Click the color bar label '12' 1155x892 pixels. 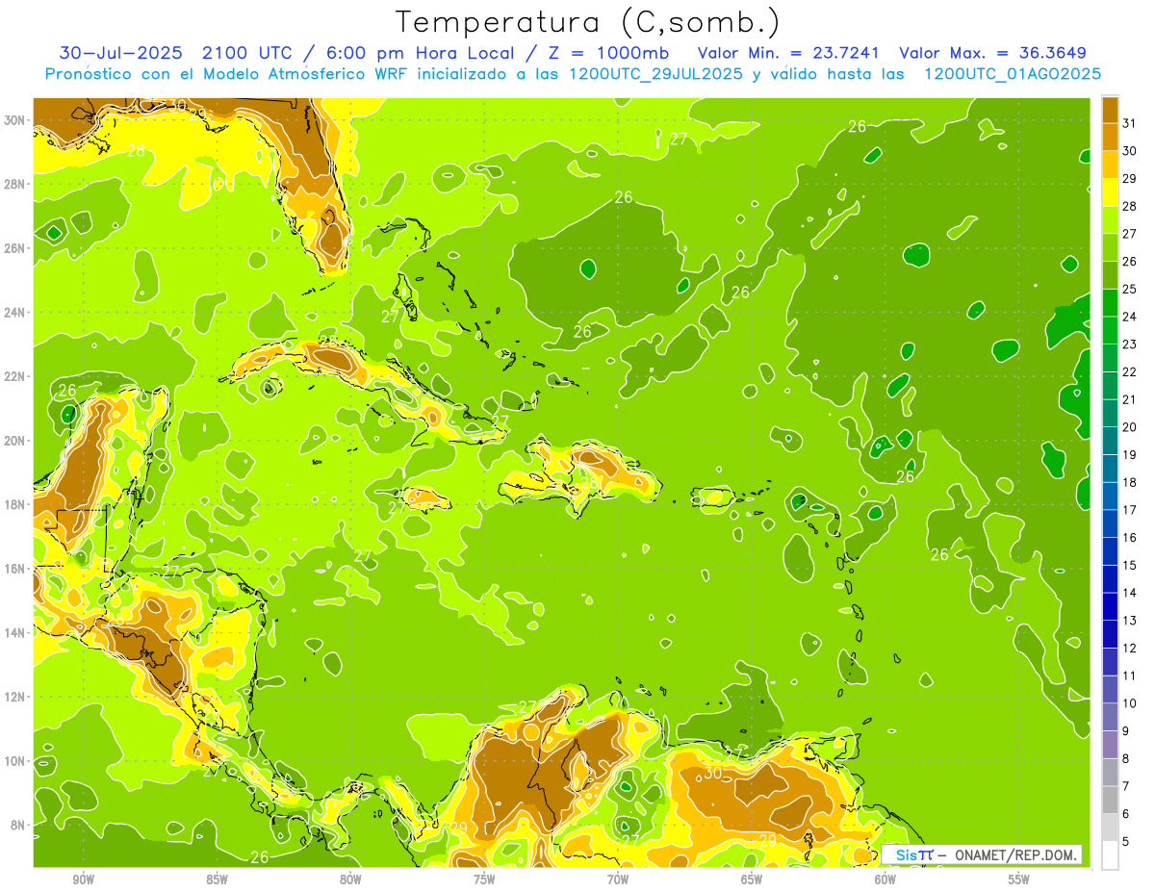pyautogui.click(x=1129, y=648)
